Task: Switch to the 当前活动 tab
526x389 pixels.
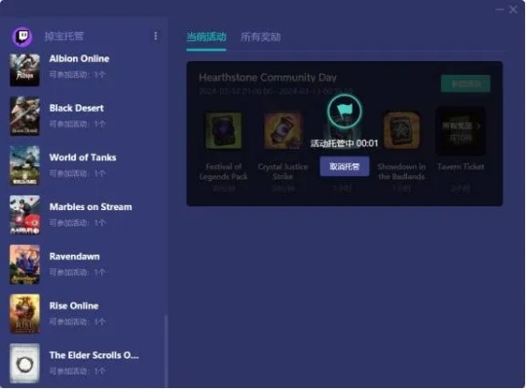Action: click(x=207, y=37)
